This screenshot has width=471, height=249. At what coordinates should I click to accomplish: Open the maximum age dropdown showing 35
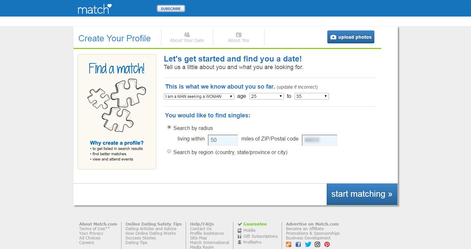311,96
